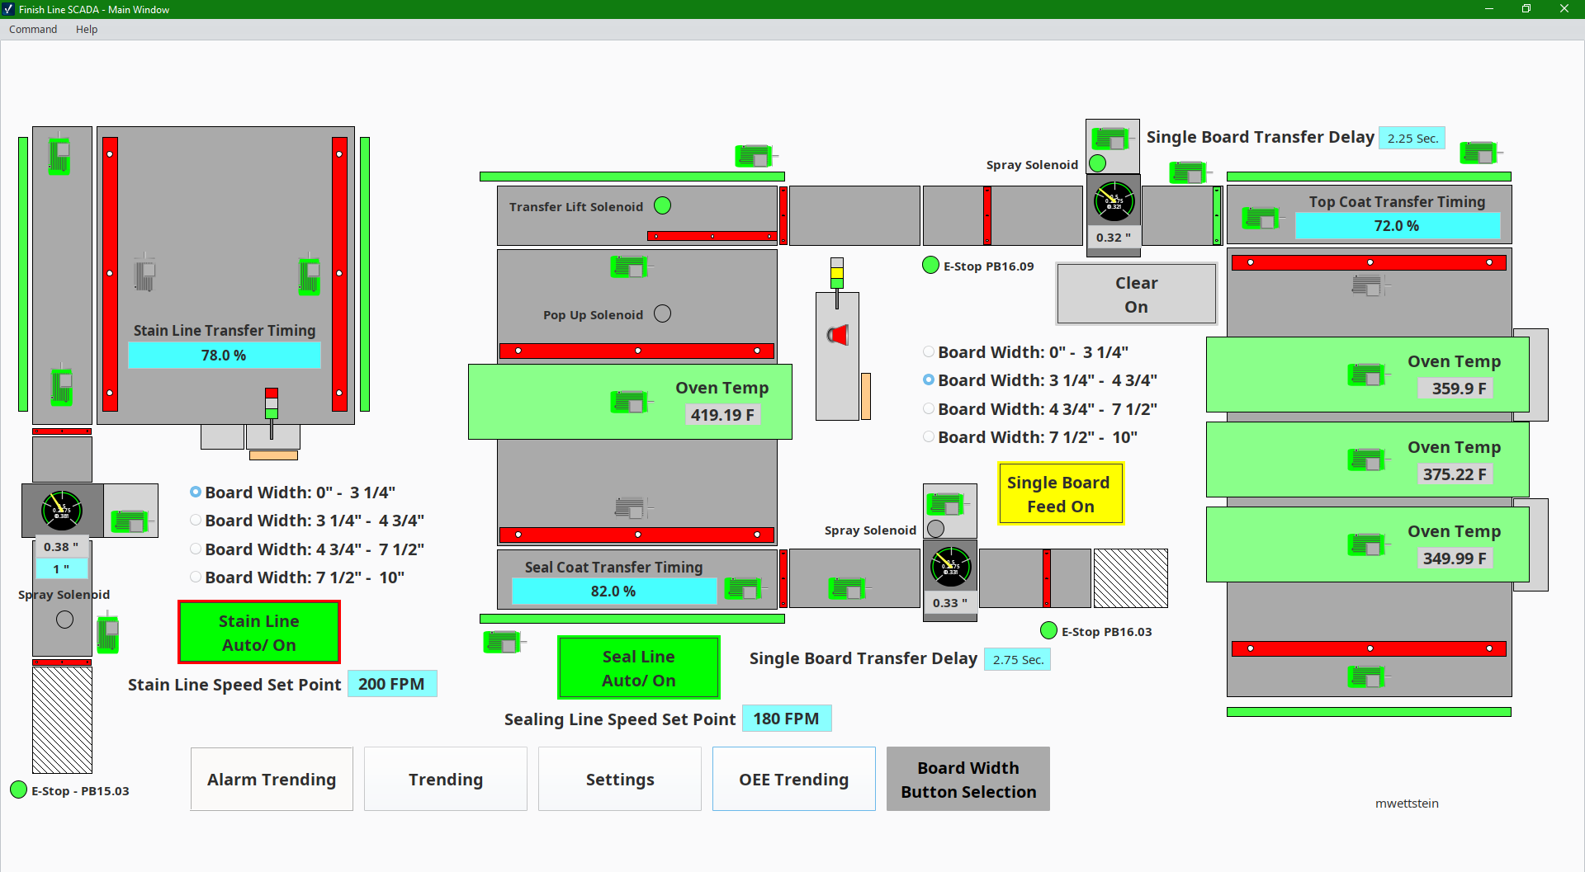
Task: Select Board Width 7 1/2 to 10 on the right
Action: pos(928,436)
